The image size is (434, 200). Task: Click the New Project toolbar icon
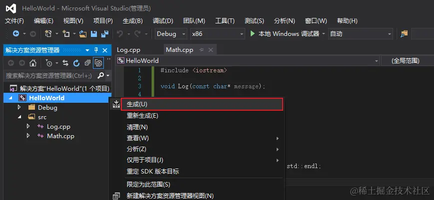coord(48,34)
